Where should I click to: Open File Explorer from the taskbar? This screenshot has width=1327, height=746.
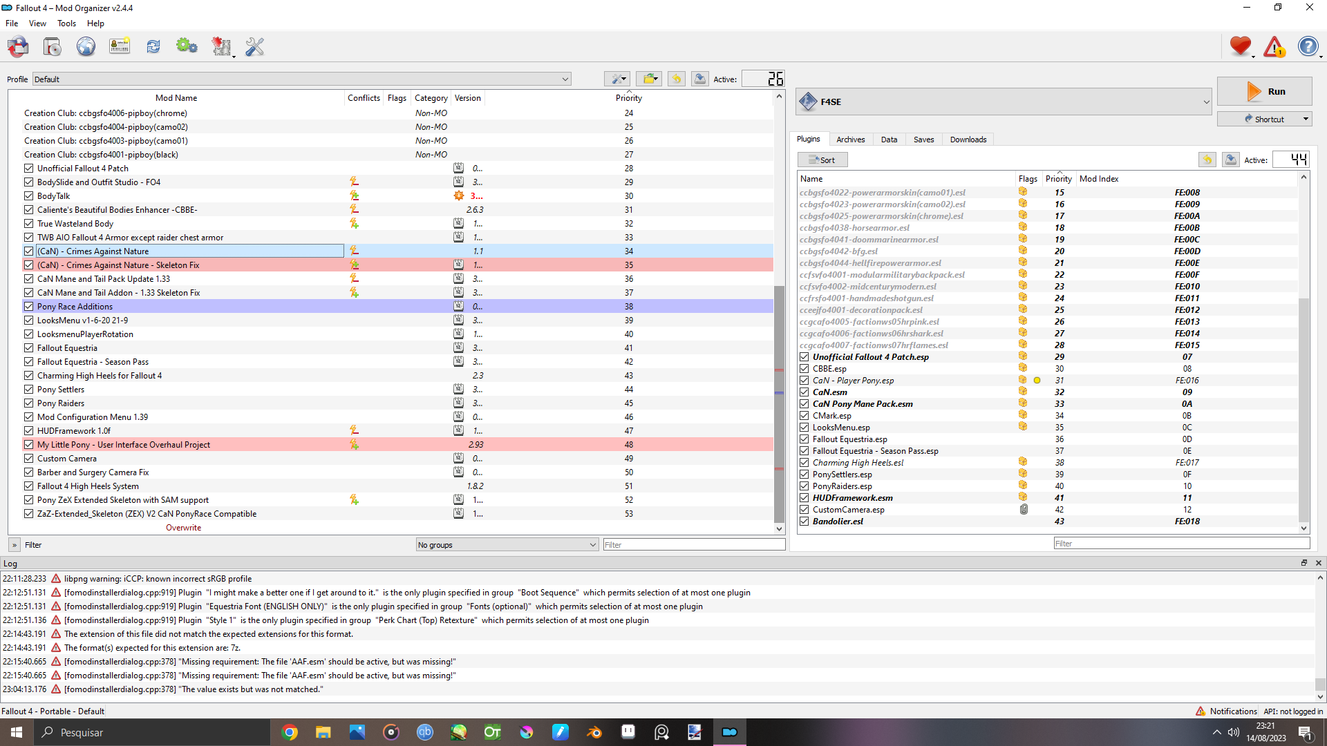click(323, 732)
